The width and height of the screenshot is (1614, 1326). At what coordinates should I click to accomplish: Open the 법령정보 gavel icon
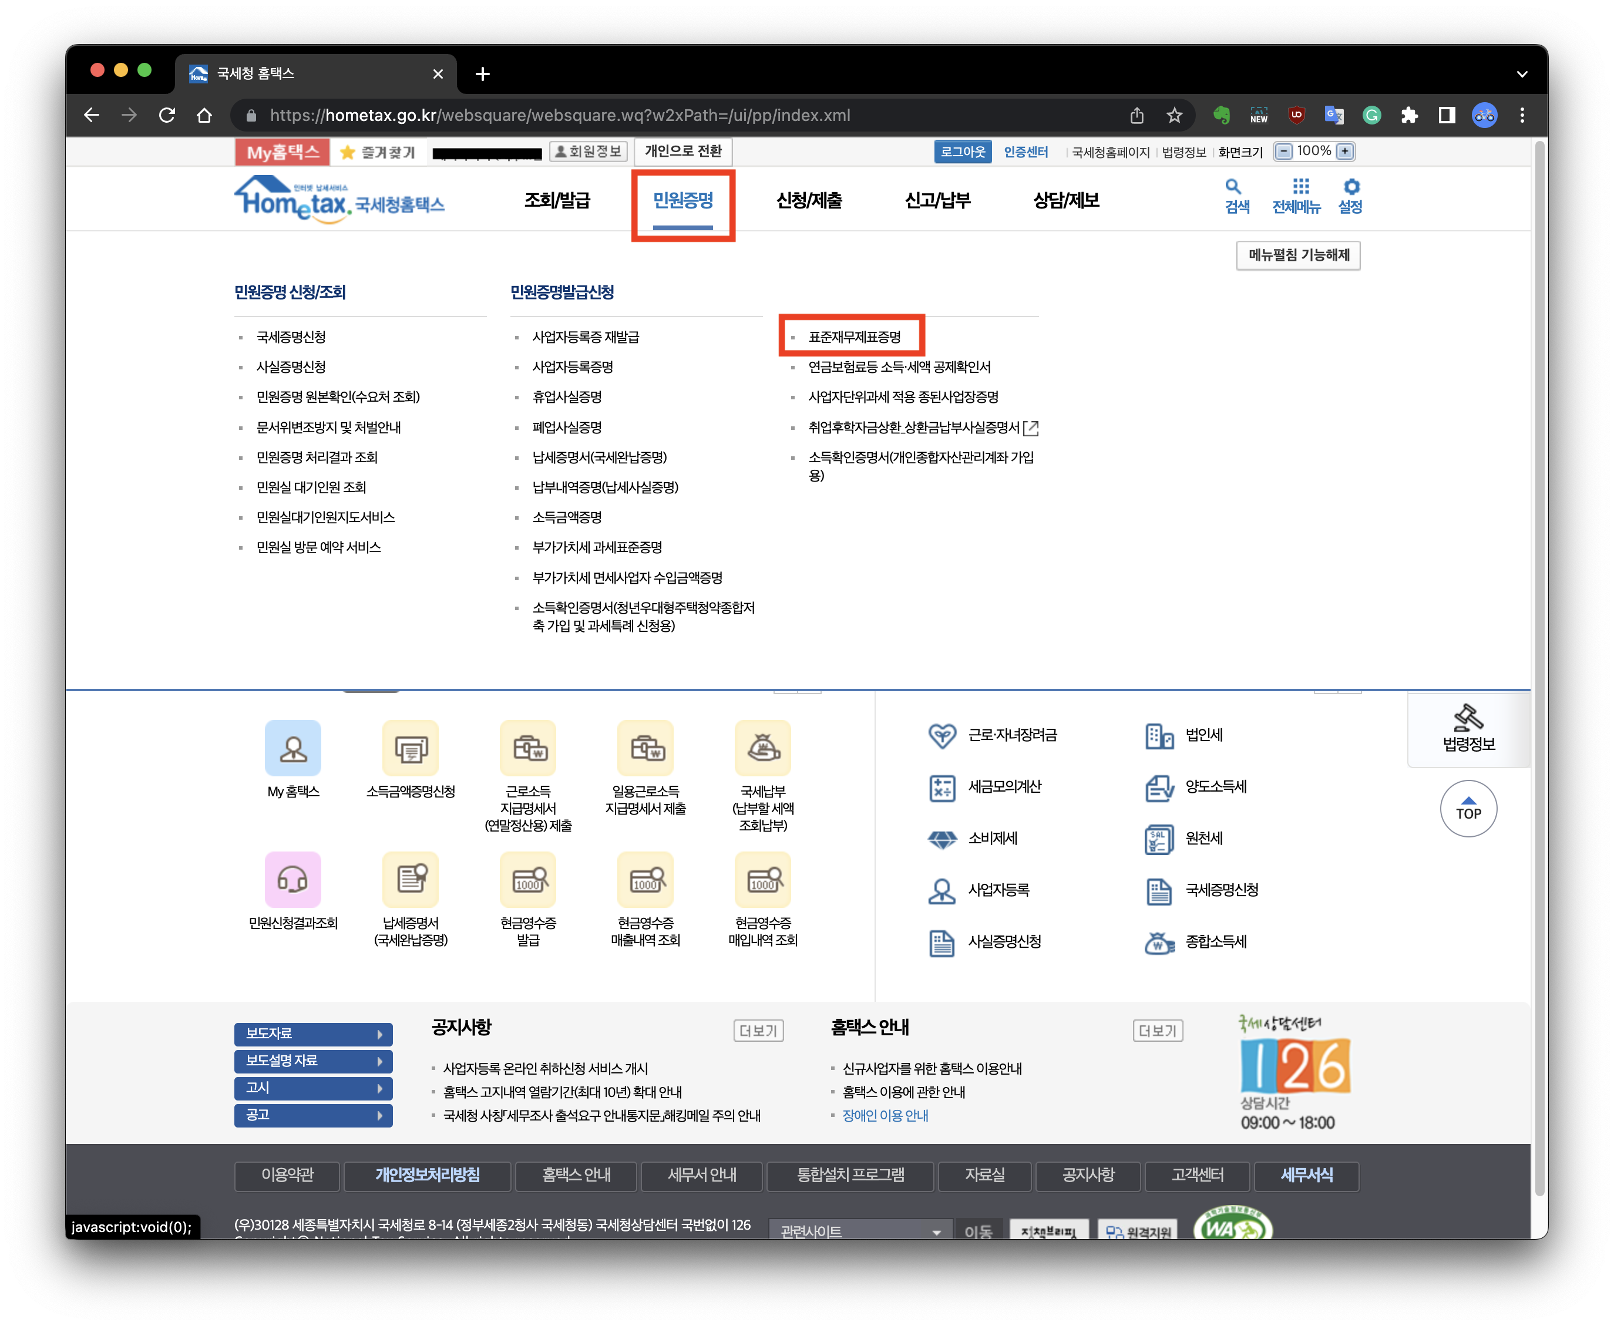click(1468, 718)
